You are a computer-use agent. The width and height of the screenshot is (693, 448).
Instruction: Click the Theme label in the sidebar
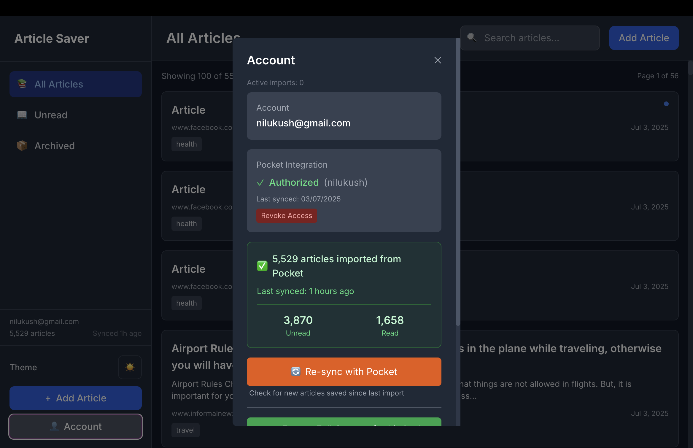coord(23,367)
